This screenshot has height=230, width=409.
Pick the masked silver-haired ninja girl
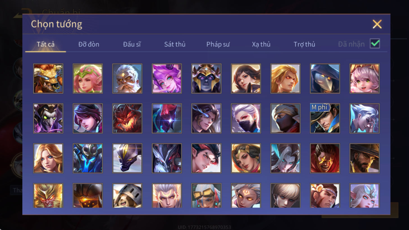click(246, 118)
